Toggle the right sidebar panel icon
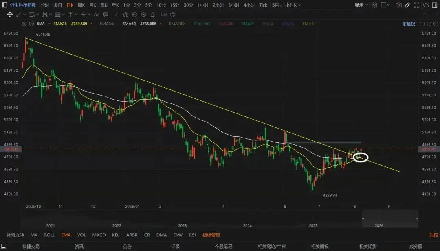 pyautogui.click(x=435, y=5)
